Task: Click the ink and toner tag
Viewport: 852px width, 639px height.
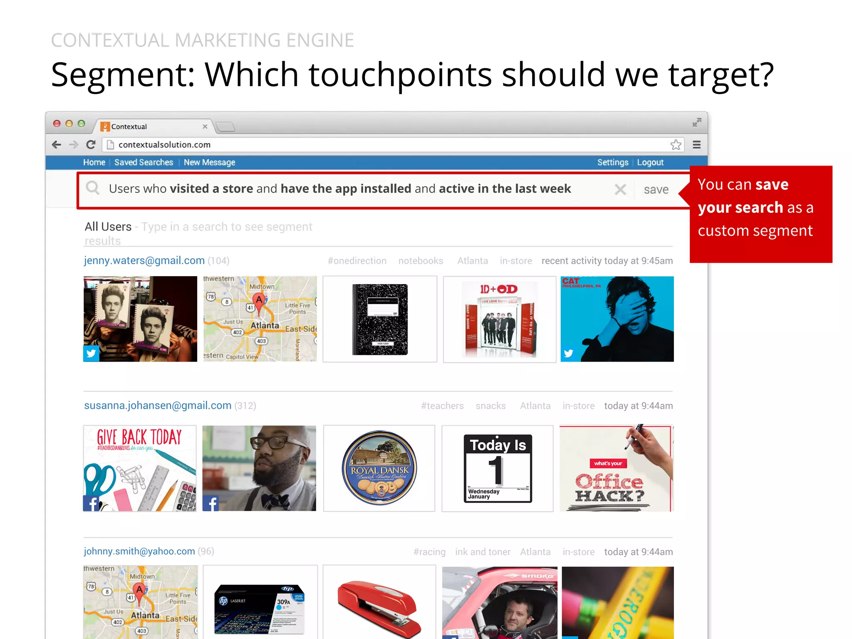Action: click(483, 552)
